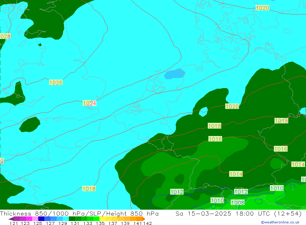
Task: Click the 1016 label beside the lighter green patch
Action: (215, 139)
